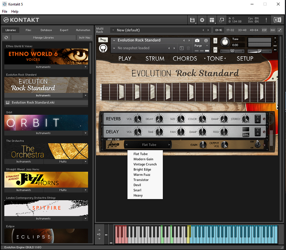Select Vintage Crunch from amp list
Screen dimensions: 286x250
pos(145,164)
